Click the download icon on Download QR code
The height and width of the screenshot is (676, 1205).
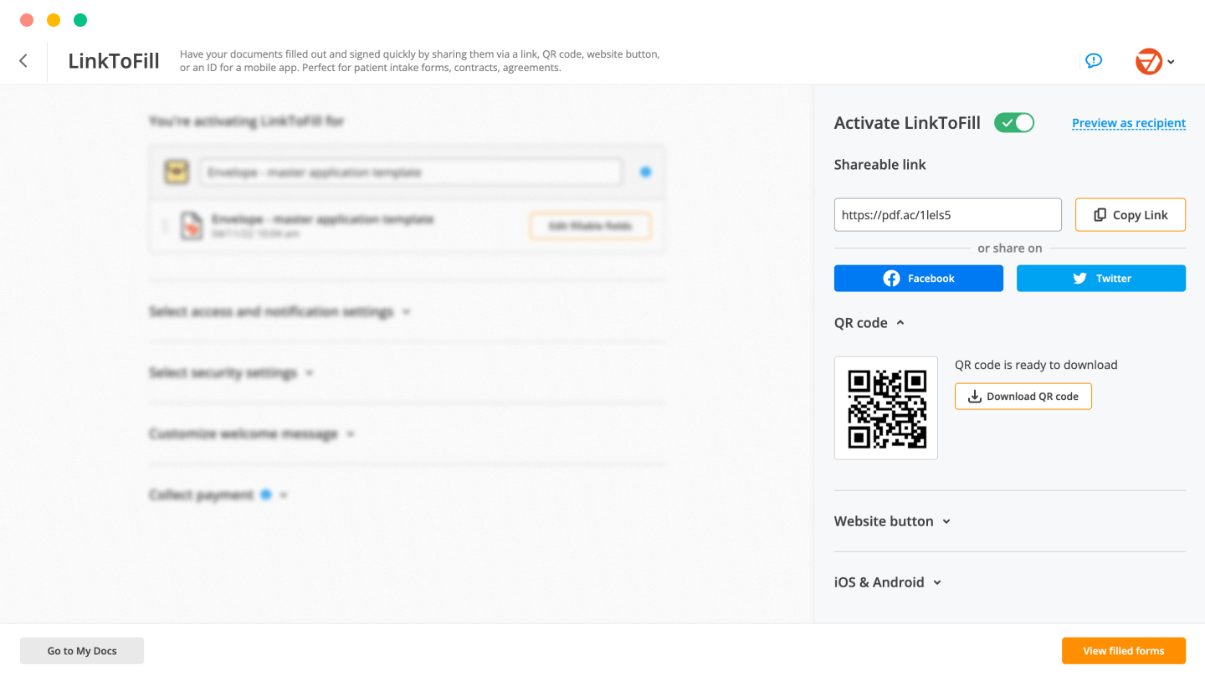(974, 396)
